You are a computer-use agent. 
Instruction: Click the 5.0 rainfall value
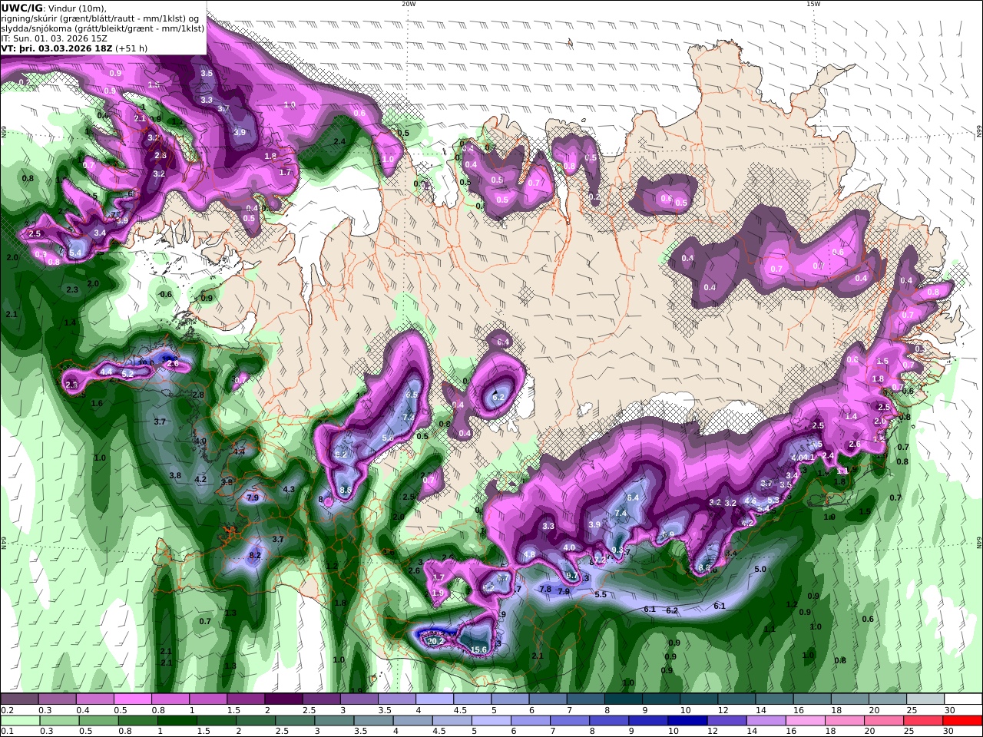(760, 569)
